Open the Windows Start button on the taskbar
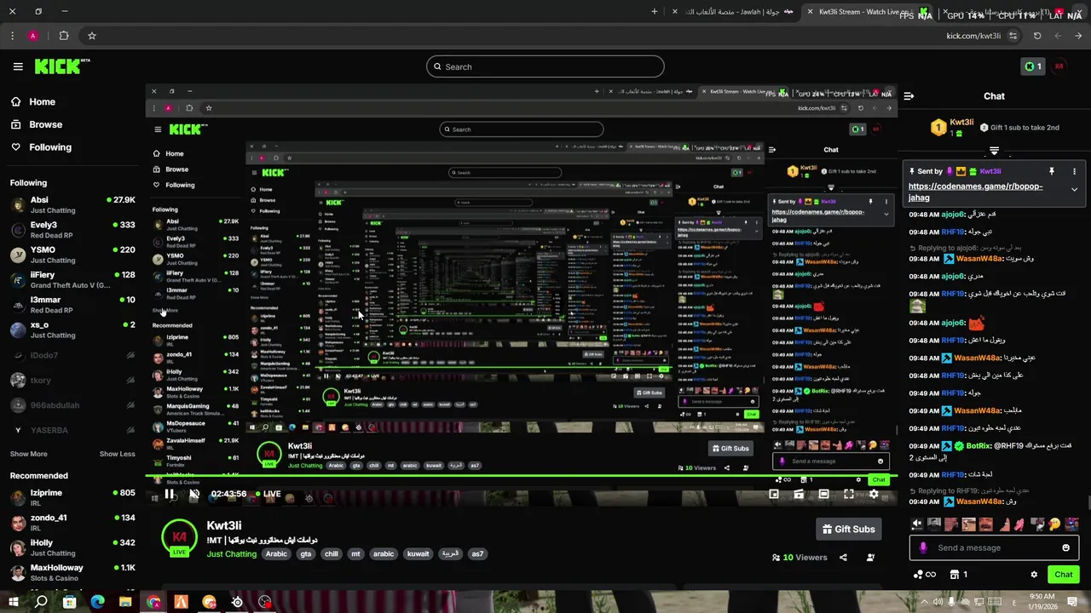Screen dimensions: 1091x613 pyautogui.click(x=14, y=602)
